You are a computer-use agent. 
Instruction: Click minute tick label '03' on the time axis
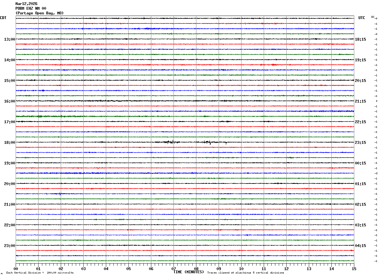[x=83, y=269]
